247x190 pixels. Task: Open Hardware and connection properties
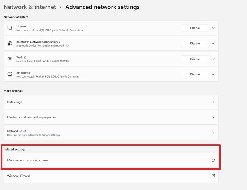[111, 117]
